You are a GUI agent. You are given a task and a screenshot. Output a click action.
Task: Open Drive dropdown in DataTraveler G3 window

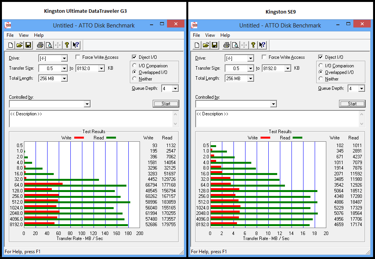(64, 58)
